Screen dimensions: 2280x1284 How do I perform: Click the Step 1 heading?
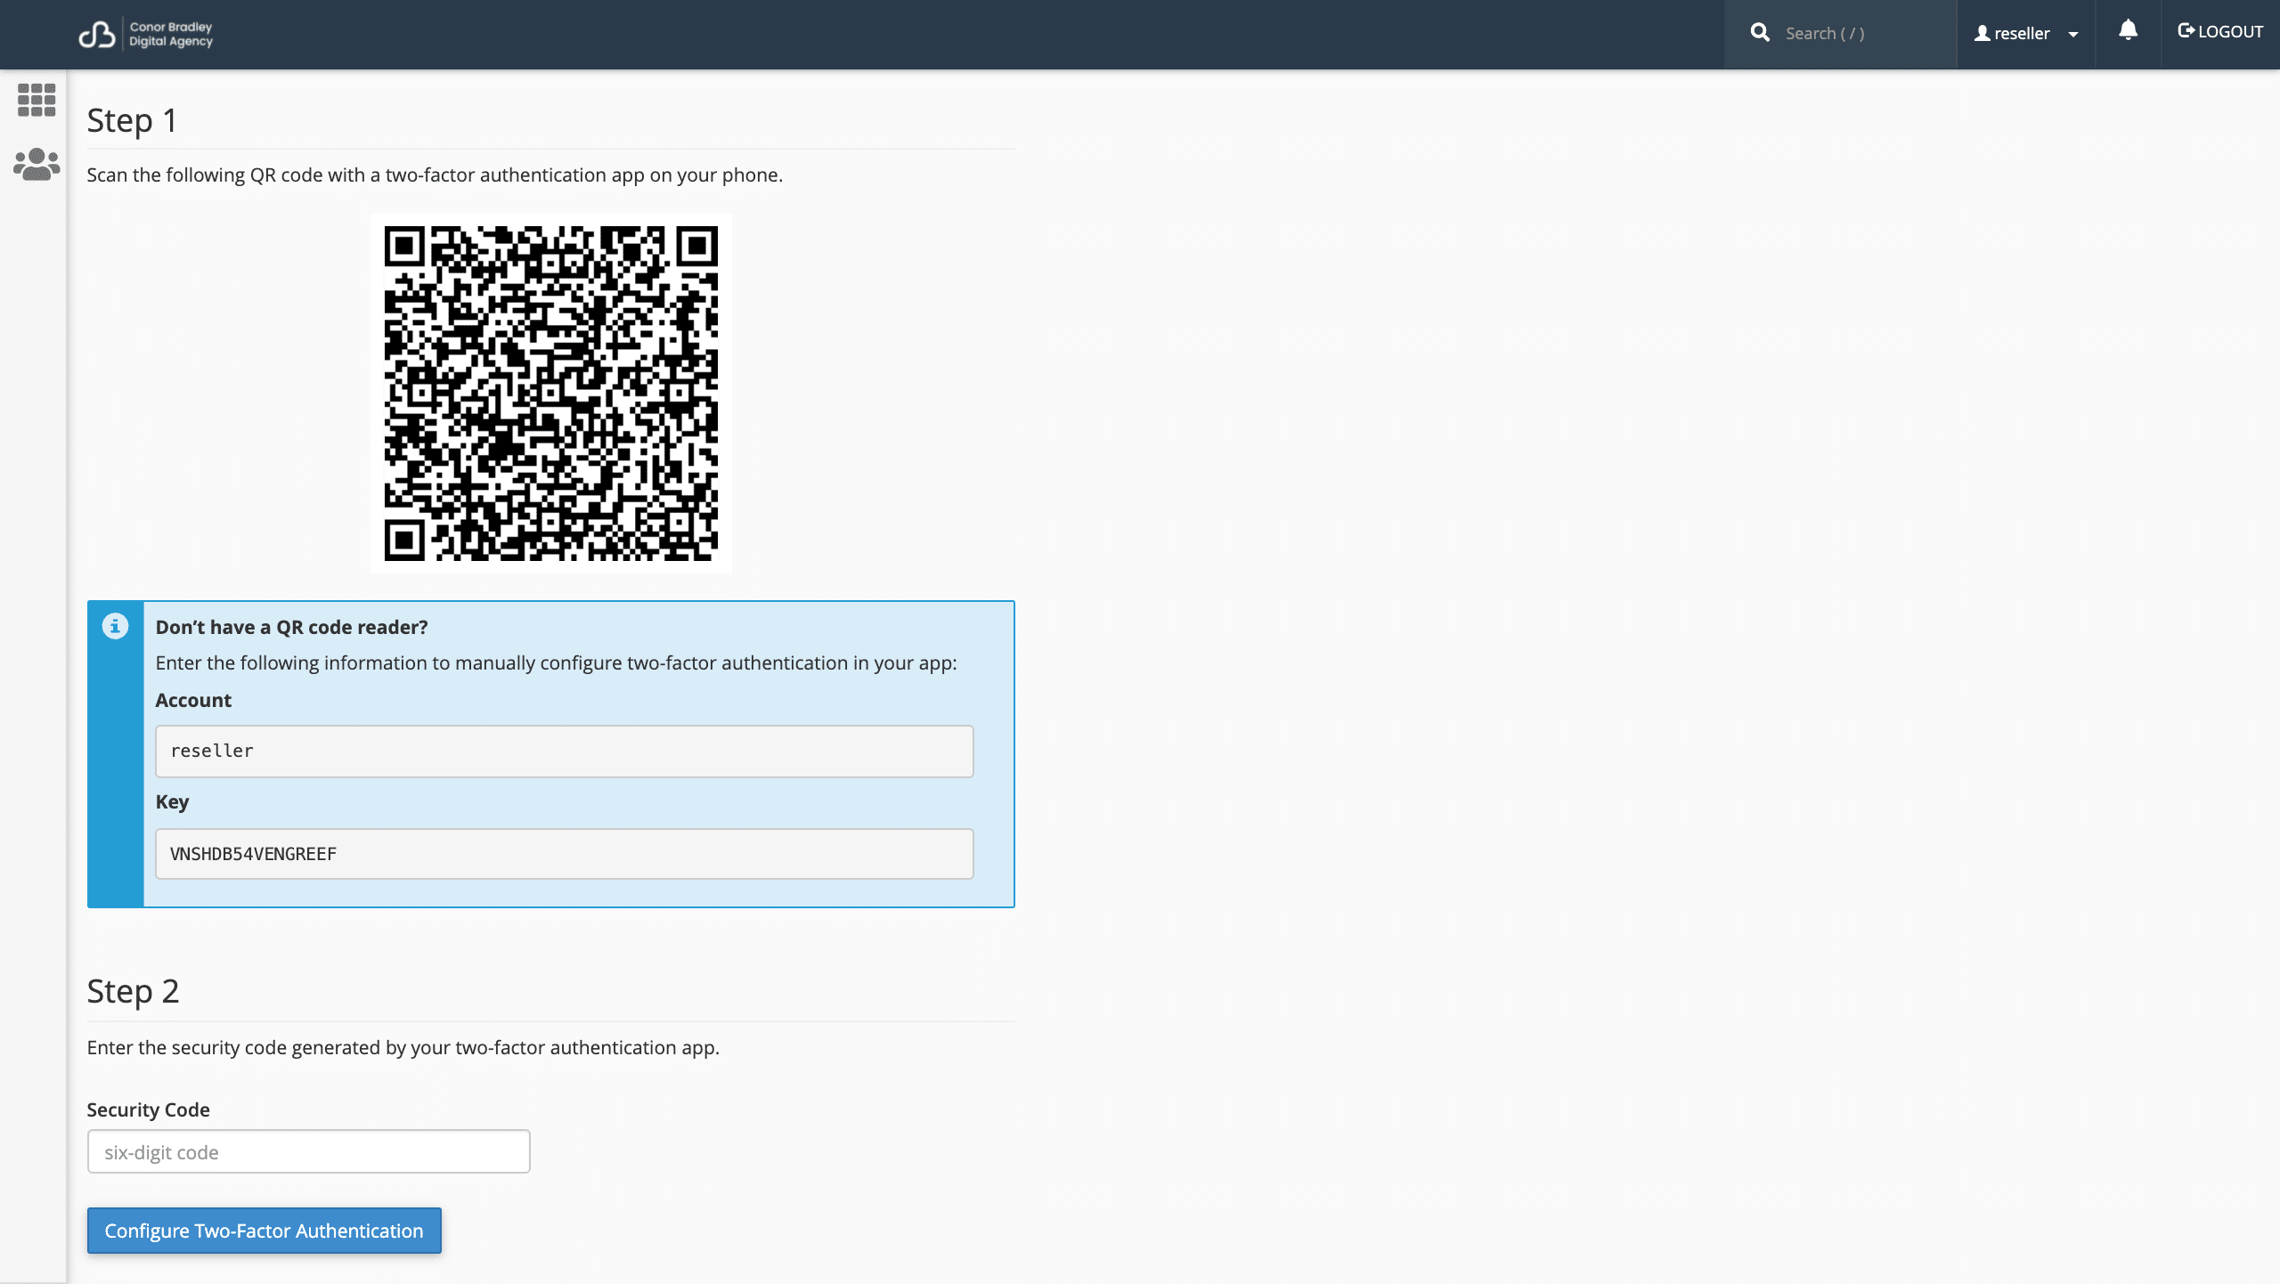tap(132, 120)
